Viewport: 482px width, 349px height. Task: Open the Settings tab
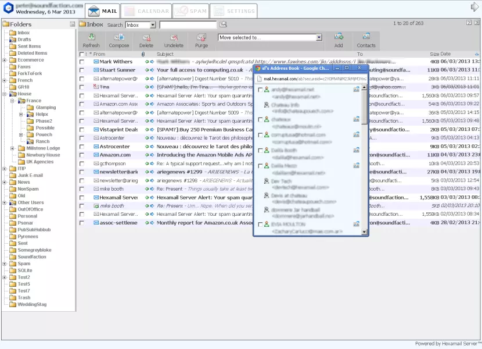pyautogui.click(x=233, y=11)
